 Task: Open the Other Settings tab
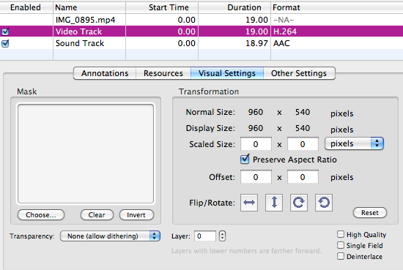[299, 73]
